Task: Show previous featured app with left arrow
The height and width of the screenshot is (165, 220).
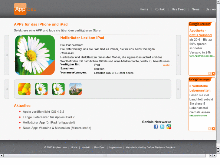Action: (x=7, y=55)
